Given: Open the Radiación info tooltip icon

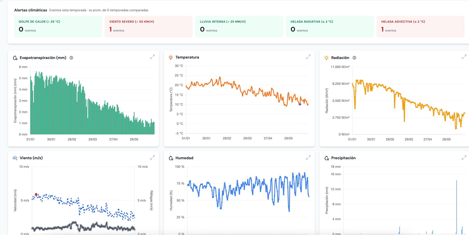Looking at the screenshot, I should tap(354, 58).
